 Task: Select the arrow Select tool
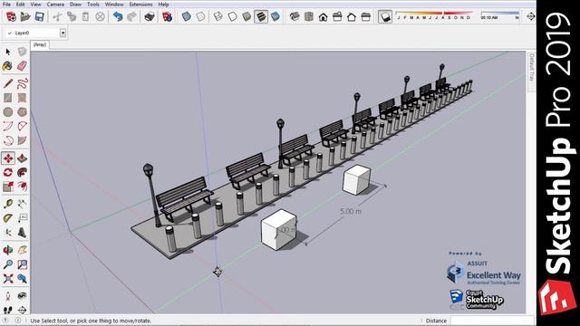click(8, 53)
